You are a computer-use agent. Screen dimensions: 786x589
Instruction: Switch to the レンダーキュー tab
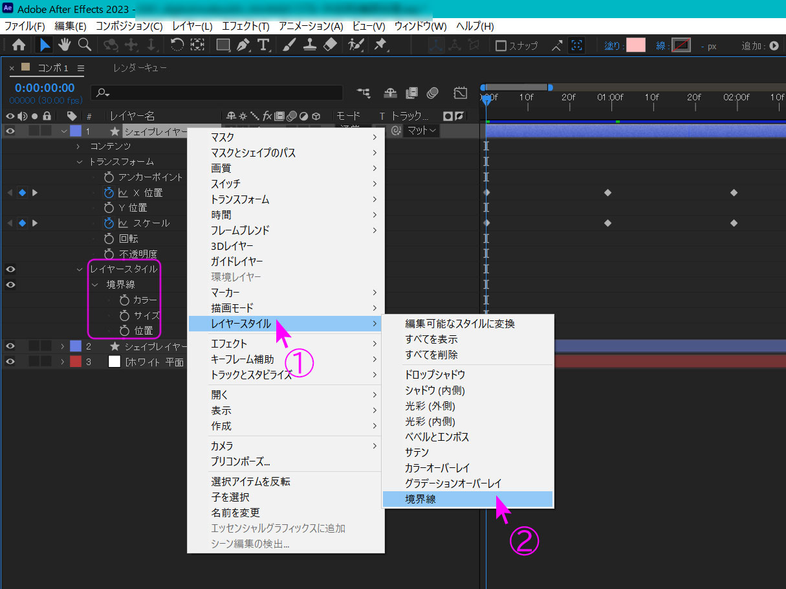[140, 68]
